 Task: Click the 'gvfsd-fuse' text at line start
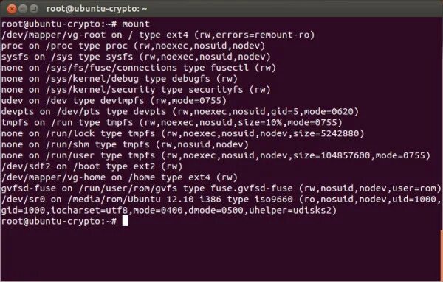(x=29, y=188)
